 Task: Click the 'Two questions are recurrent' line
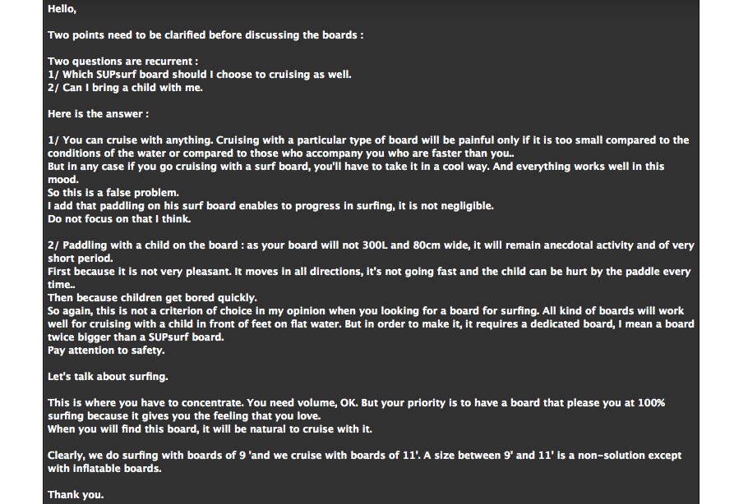click(122, 62)
